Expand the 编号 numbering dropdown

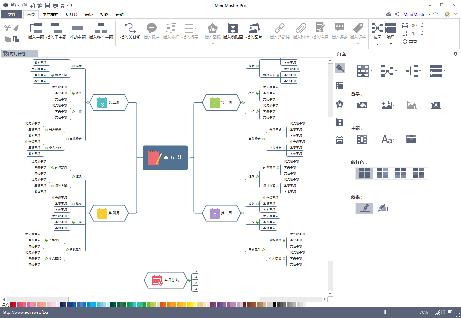pos(391,44)
